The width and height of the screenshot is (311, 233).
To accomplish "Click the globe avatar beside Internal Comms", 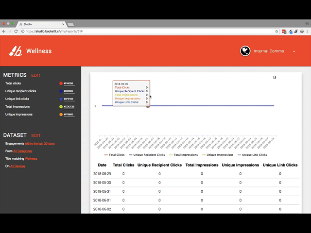I will point(245,51).
